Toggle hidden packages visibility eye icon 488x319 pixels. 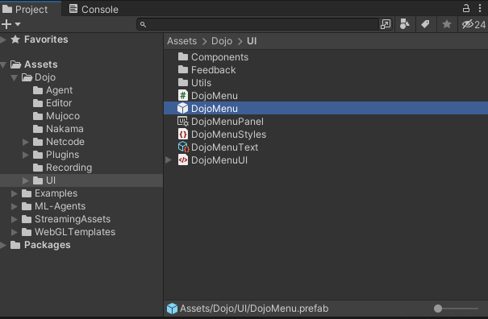tap(473, 24)
